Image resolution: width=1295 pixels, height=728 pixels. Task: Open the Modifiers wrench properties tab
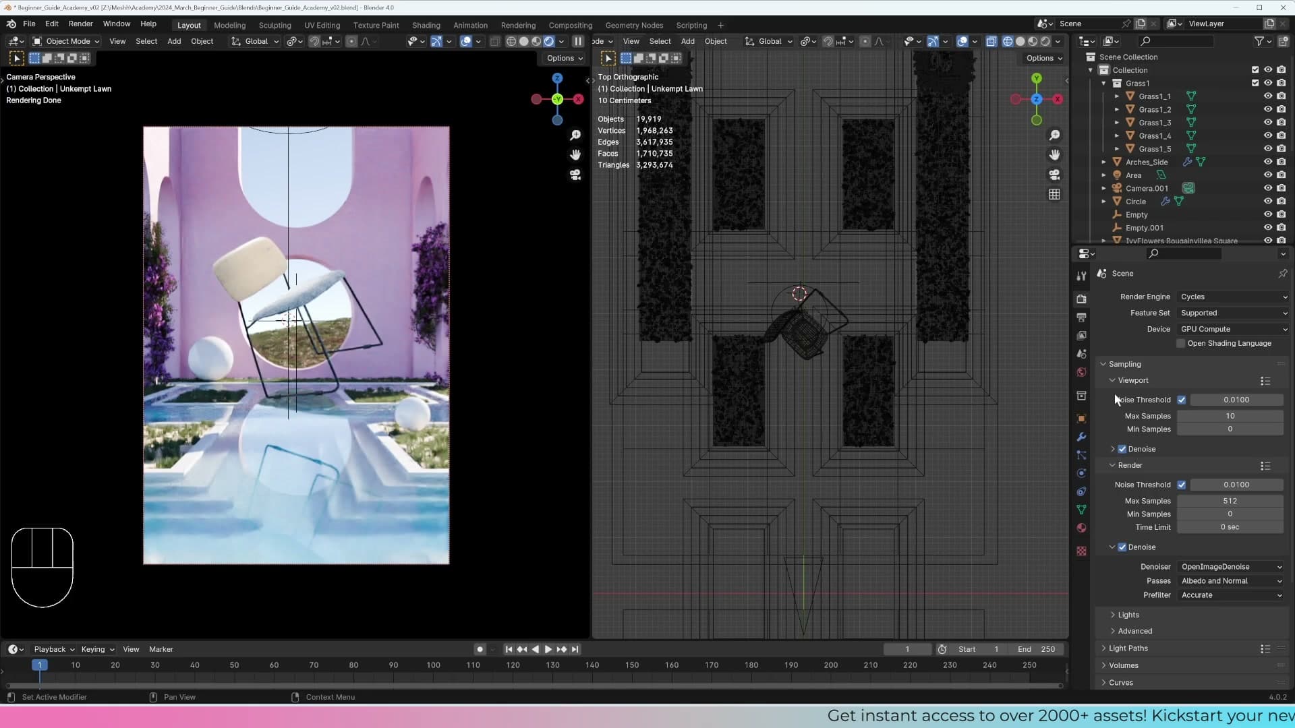point(1081,437)
